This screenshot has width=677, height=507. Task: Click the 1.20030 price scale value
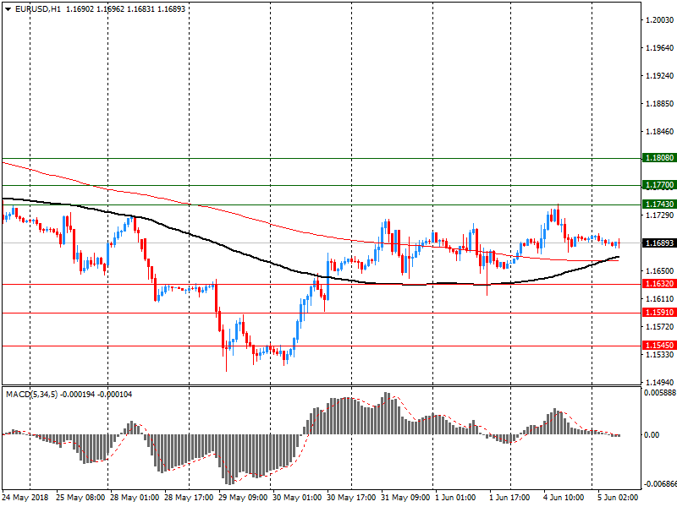coord(660,19)
